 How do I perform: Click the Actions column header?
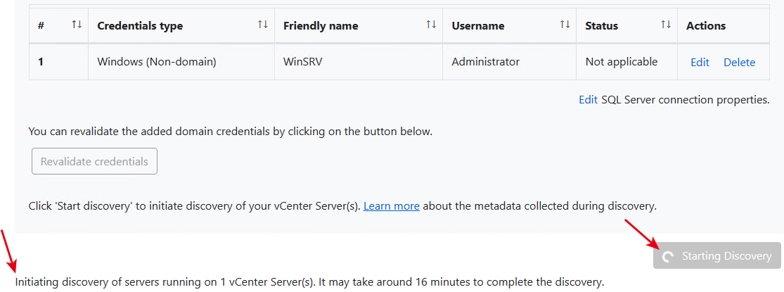706,26
